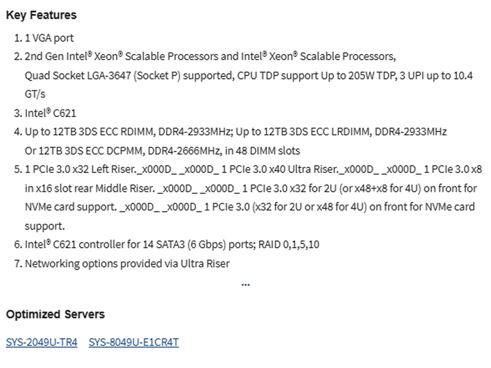This screenshot has width=491, height=368.
Task: Open the SYS-2049U-TR4 server link
Action: [x=42, y=342]
